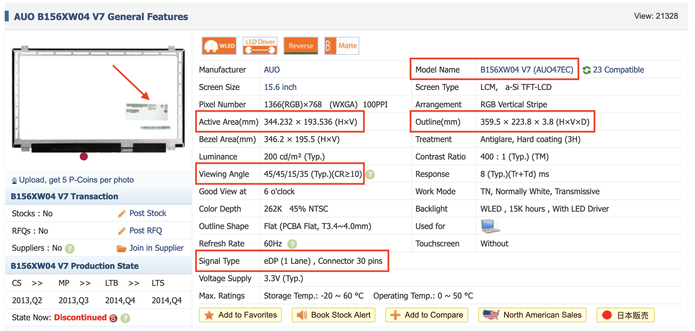Click the 262K 45% NTSC color depth value

(296, 209)
